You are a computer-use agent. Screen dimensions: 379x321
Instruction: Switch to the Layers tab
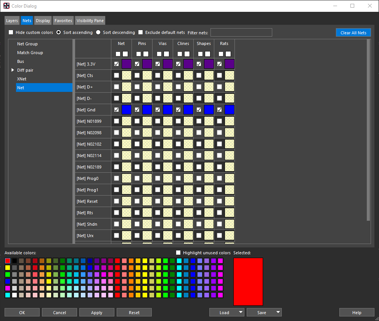coord(12,21)
